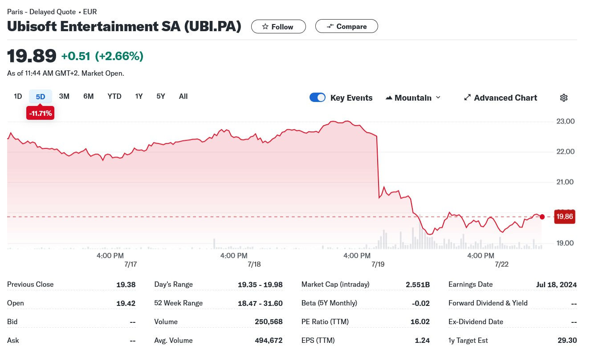
Task: Open chart settings gear icon
Action: (x=564, y=98)
